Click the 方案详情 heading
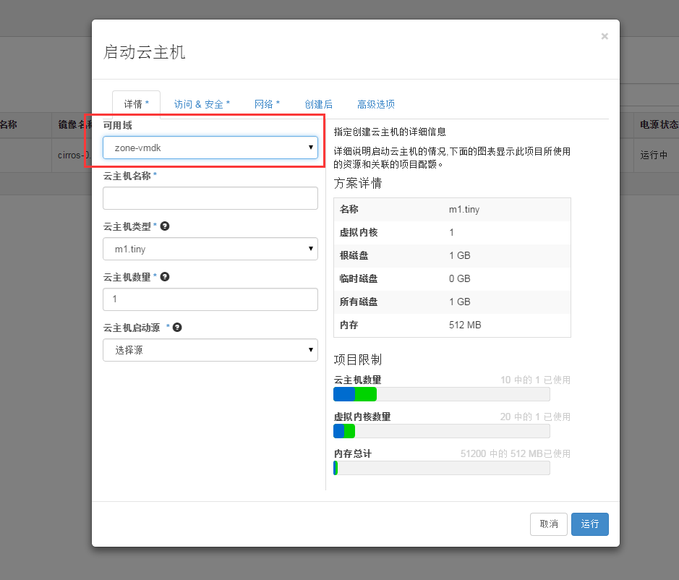The height and width of the screenshot is (580, 679). 358,183
